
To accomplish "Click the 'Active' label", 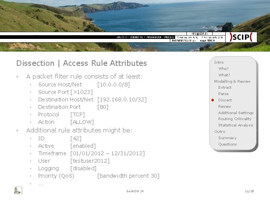I will [46, 146].
